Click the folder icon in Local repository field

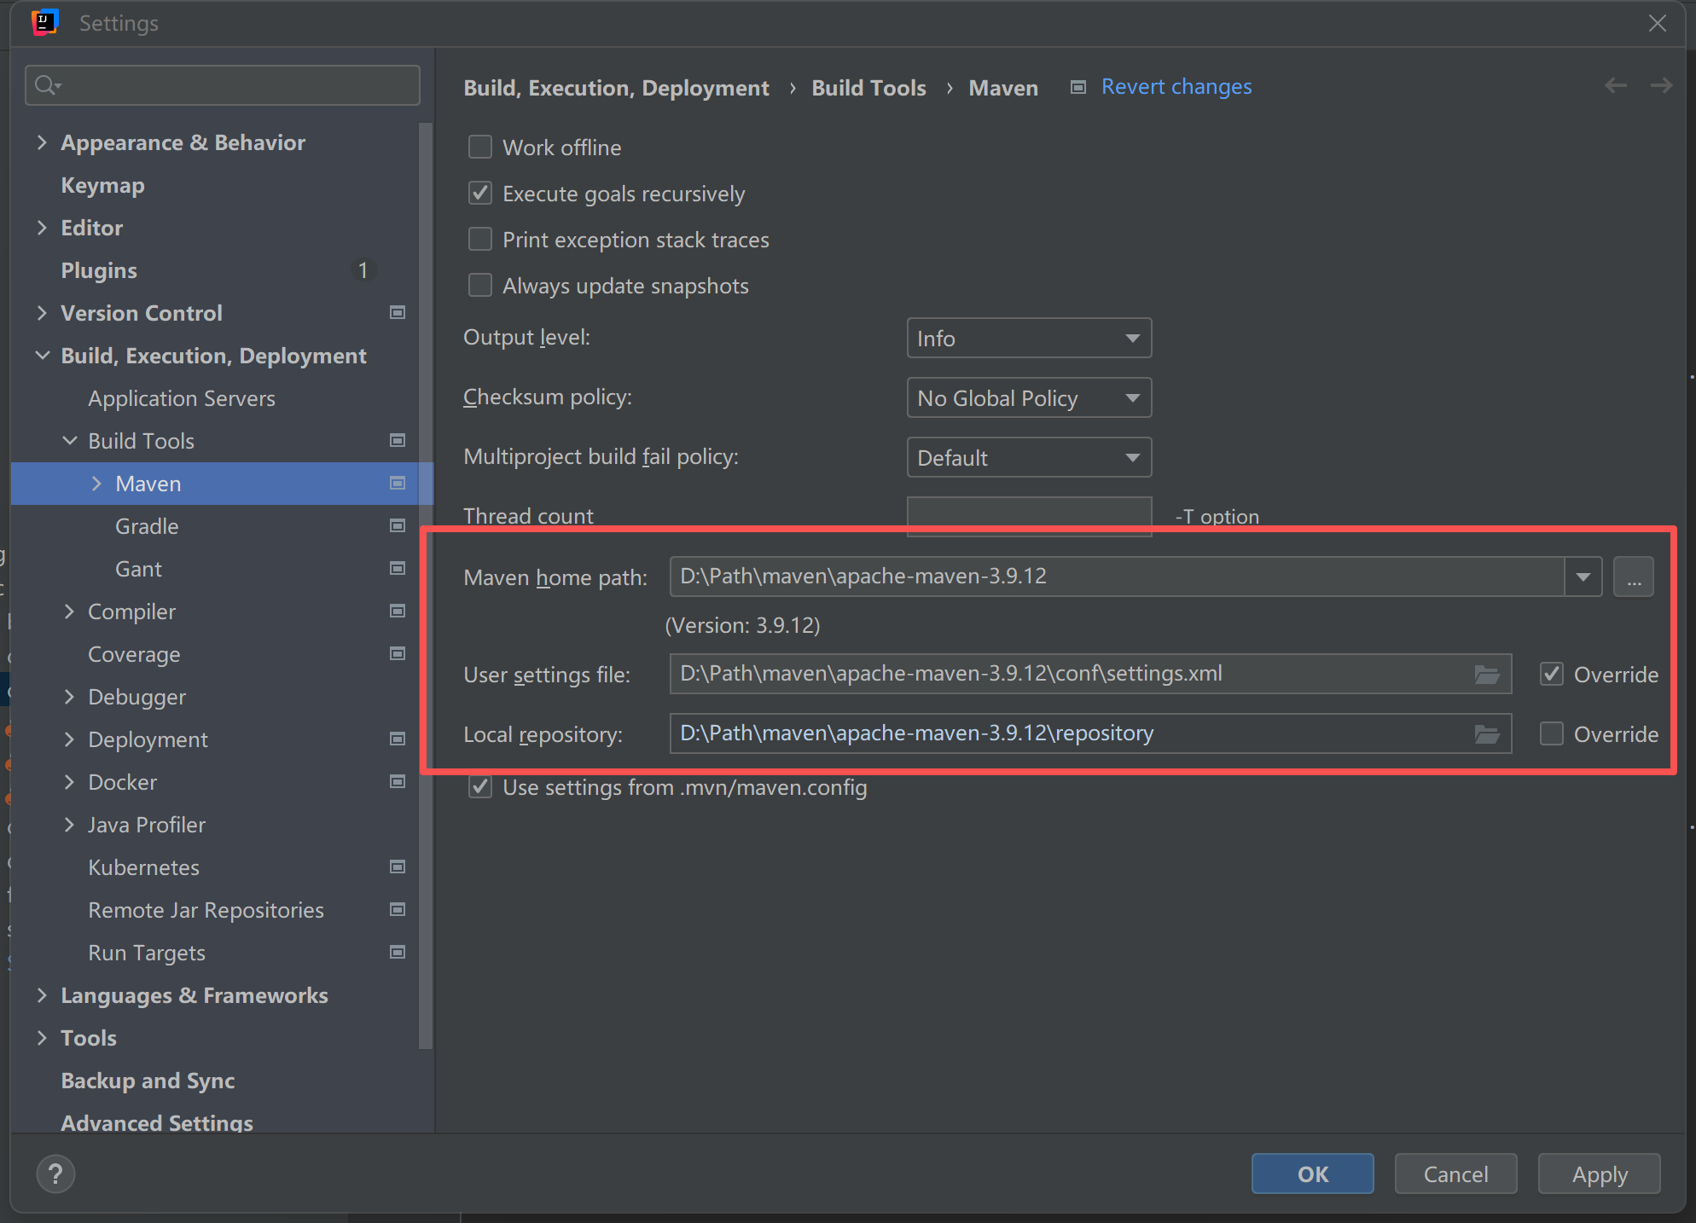click(x=1487, y=734)
